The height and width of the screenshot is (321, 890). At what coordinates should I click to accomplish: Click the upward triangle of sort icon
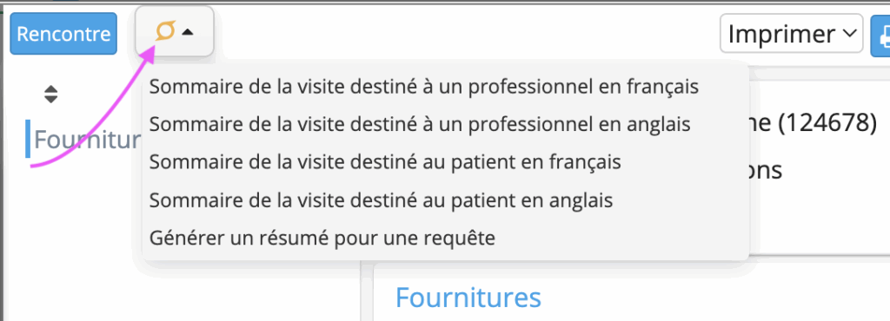coord(51,88)
